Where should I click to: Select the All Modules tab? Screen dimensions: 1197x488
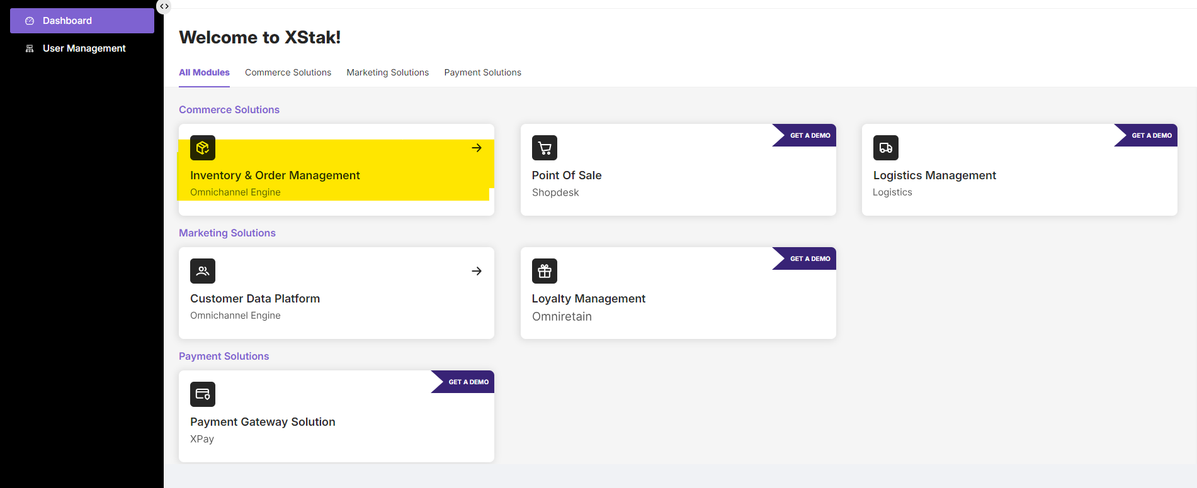(x=204, y=72)
